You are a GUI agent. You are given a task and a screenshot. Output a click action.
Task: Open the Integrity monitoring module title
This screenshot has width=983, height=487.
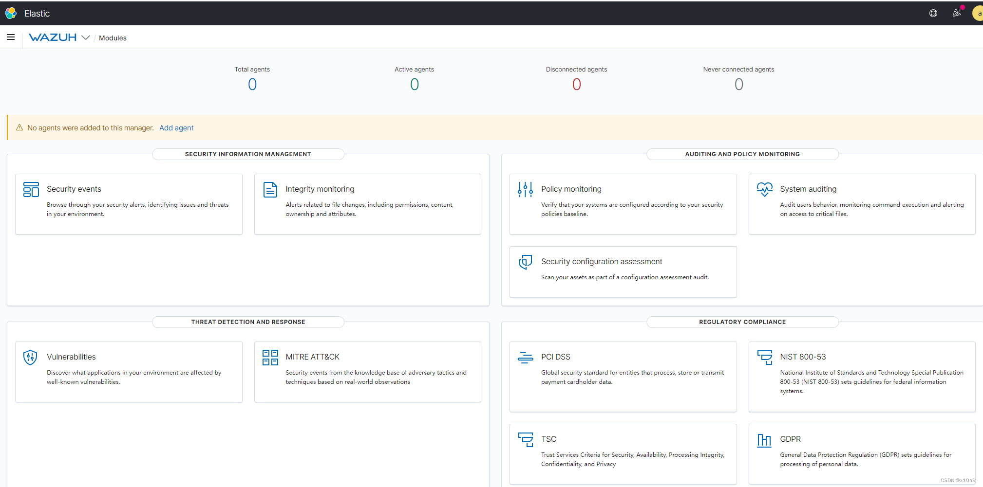coord(320,189)
